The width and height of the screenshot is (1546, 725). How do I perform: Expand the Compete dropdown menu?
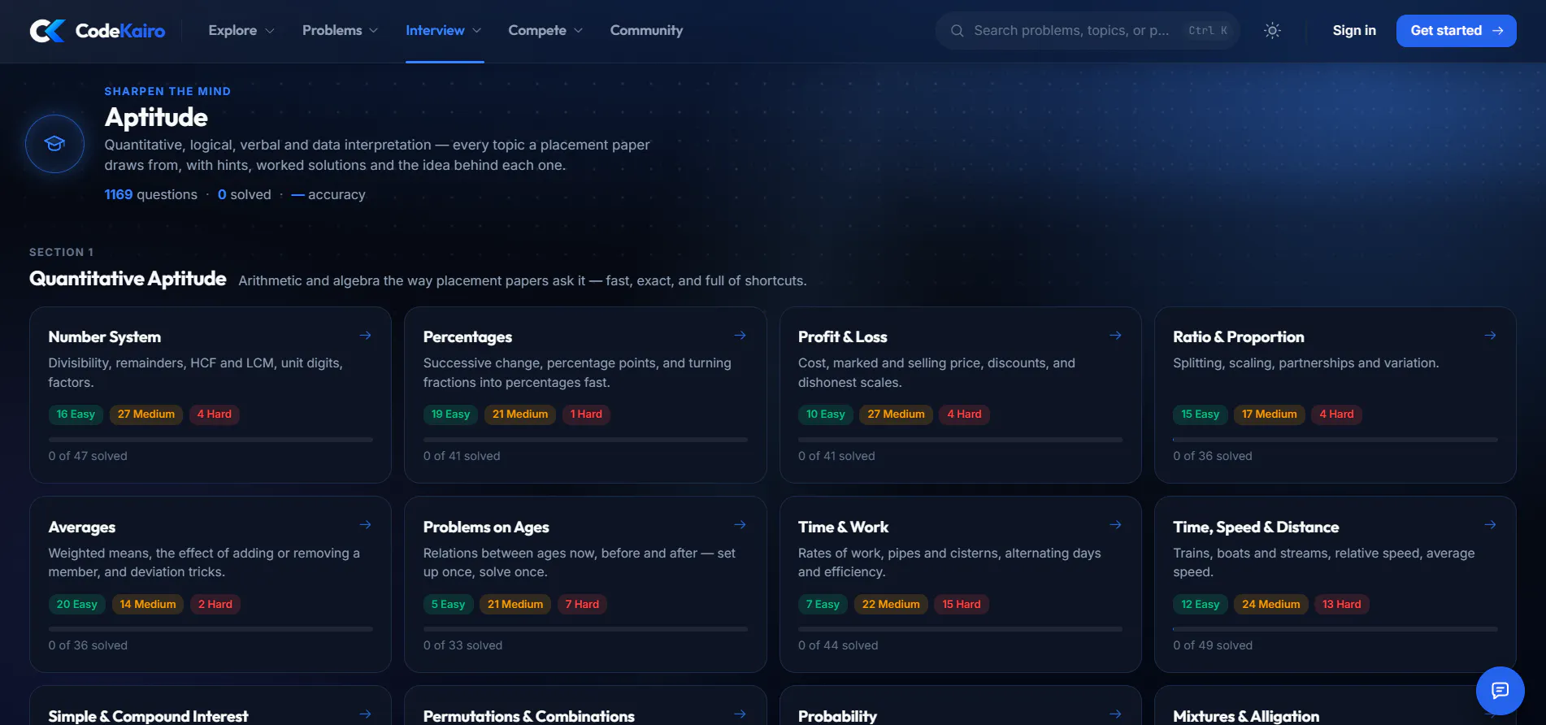pyautogui.click(x=545, y=31)
